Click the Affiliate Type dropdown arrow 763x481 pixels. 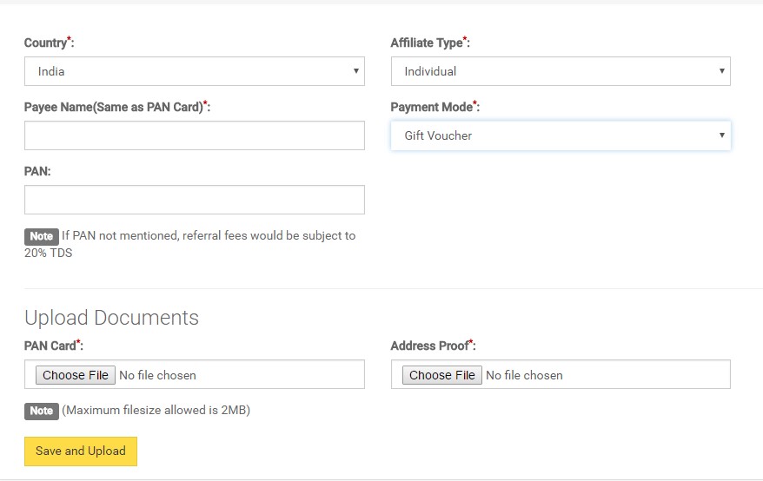721,71
